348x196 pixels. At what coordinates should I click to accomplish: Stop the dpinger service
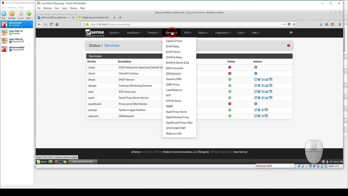259,85
